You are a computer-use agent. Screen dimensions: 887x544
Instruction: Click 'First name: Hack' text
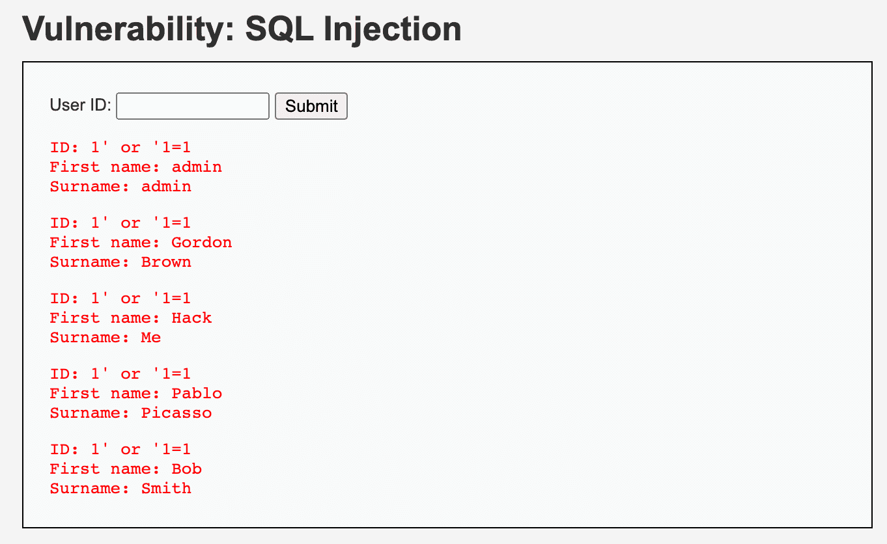pyautogui.click(x=130, y=318)
